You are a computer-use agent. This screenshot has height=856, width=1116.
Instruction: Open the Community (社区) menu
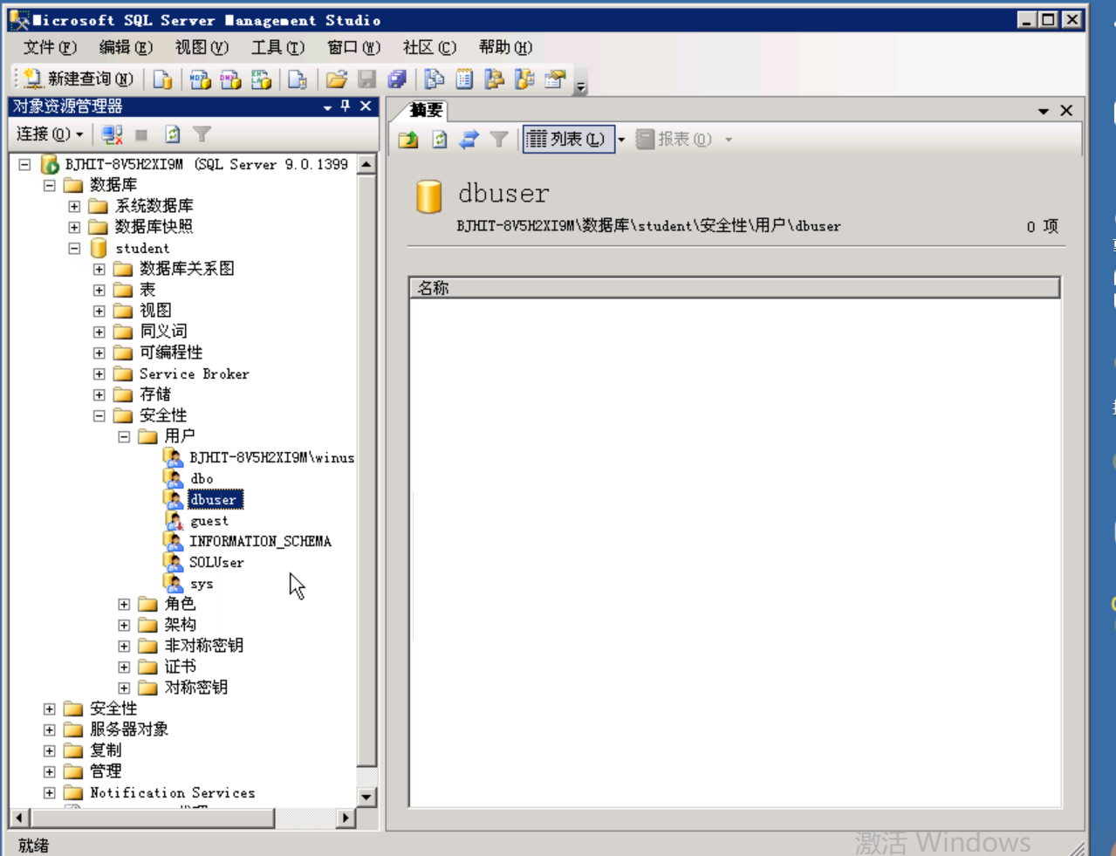coord(429,47)
